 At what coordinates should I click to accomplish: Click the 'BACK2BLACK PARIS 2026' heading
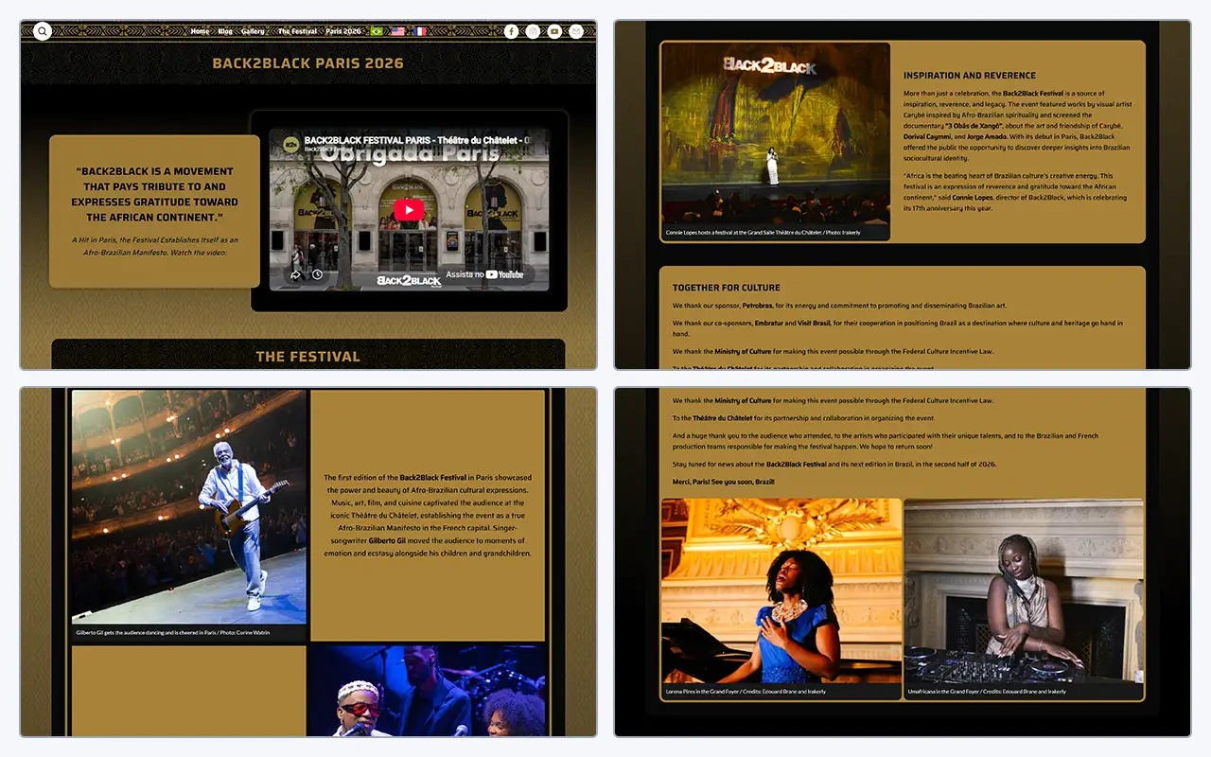(x=307, y=63)
